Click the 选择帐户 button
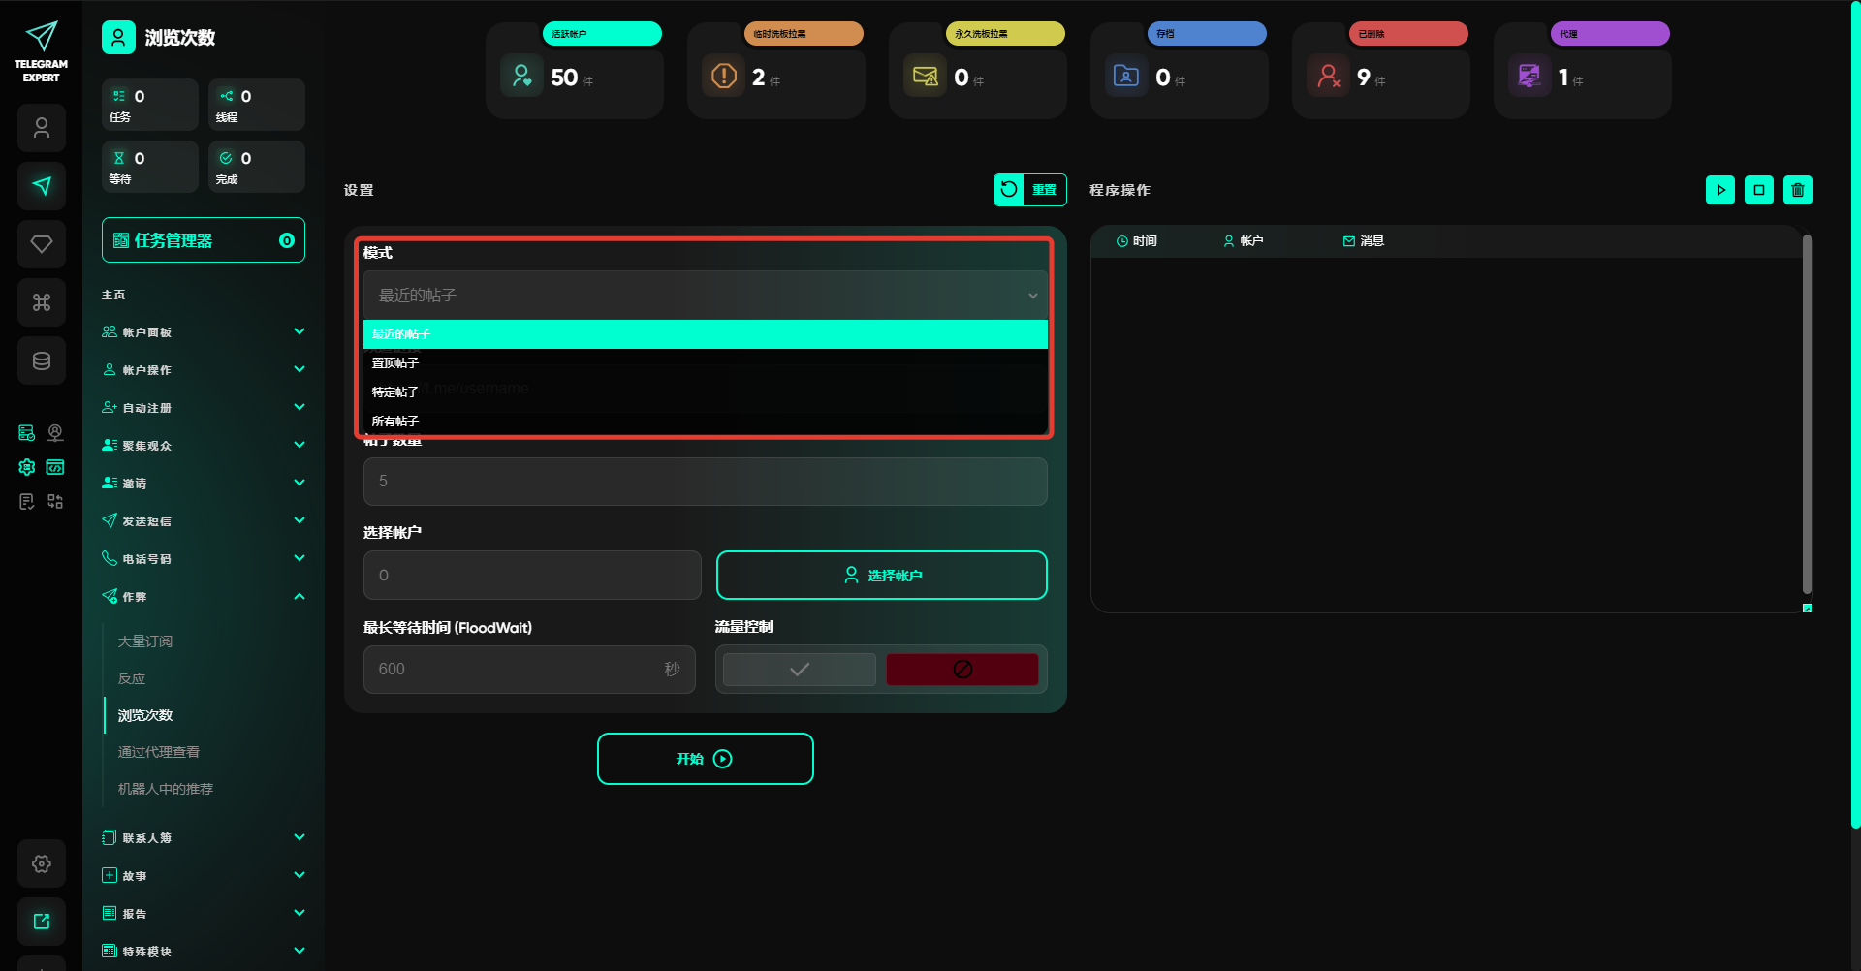This screenshot has width=1861, height=971. (881, 576)
